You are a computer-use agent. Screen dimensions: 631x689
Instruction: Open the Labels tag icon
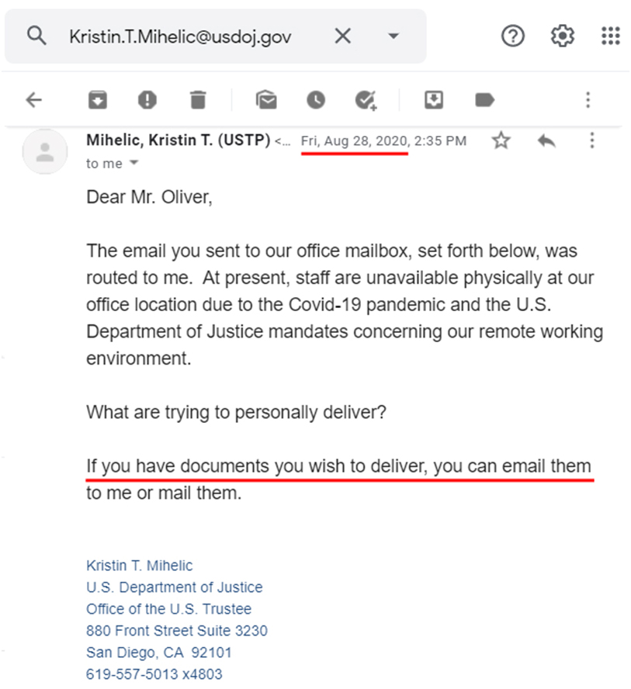[484, 100]
